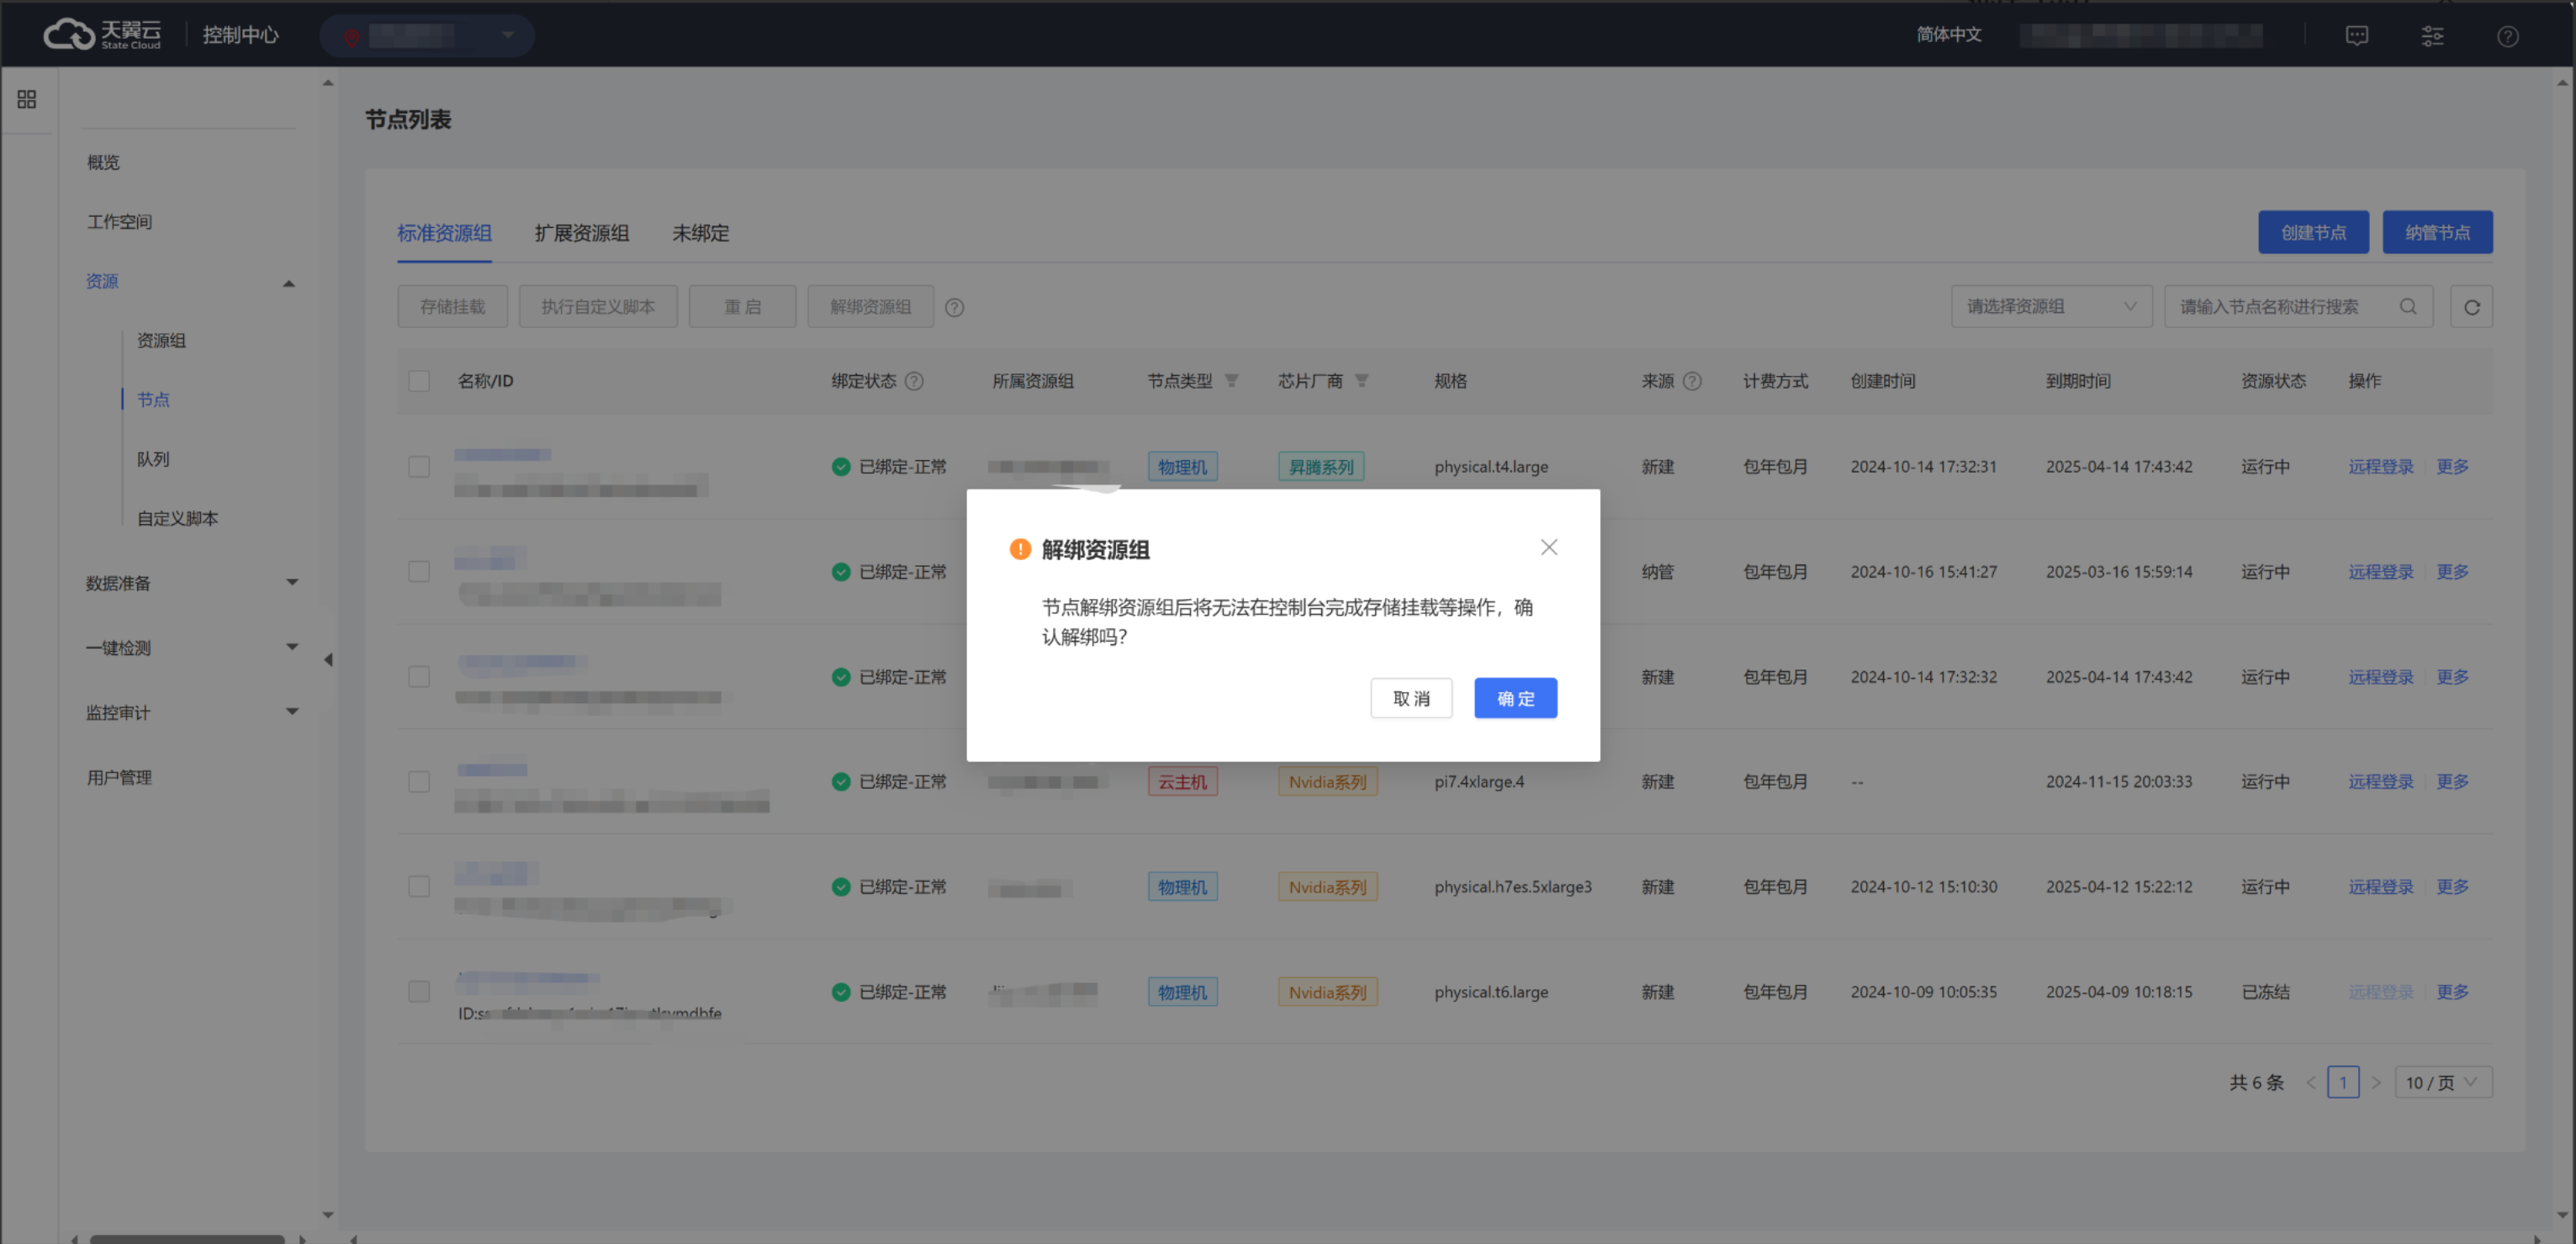Click the 执行自定义脚本 button
Screen dimensions: 2576x1244
[x=598, y=306]
